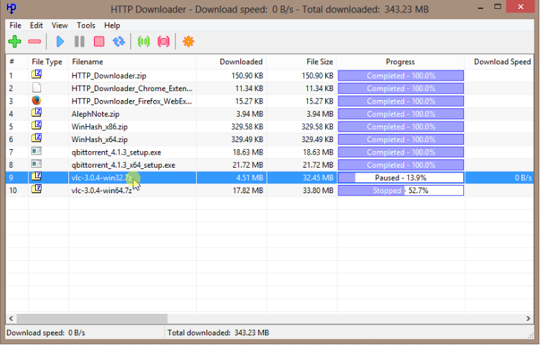The width and height of the screenshot is (540, 345).
Task: Click green Start All Inactive icon
Action: click(x=144, y=41)
